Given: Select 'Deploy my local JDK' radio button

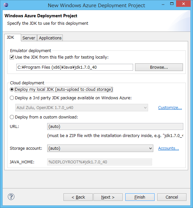Looking at the screenshot, I should click(x=12, y=90).
